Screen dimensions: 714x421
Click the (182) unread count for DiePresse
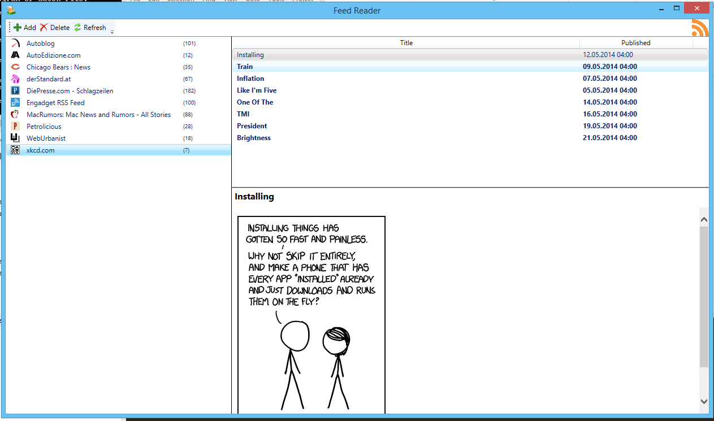[x=189, y=91]
